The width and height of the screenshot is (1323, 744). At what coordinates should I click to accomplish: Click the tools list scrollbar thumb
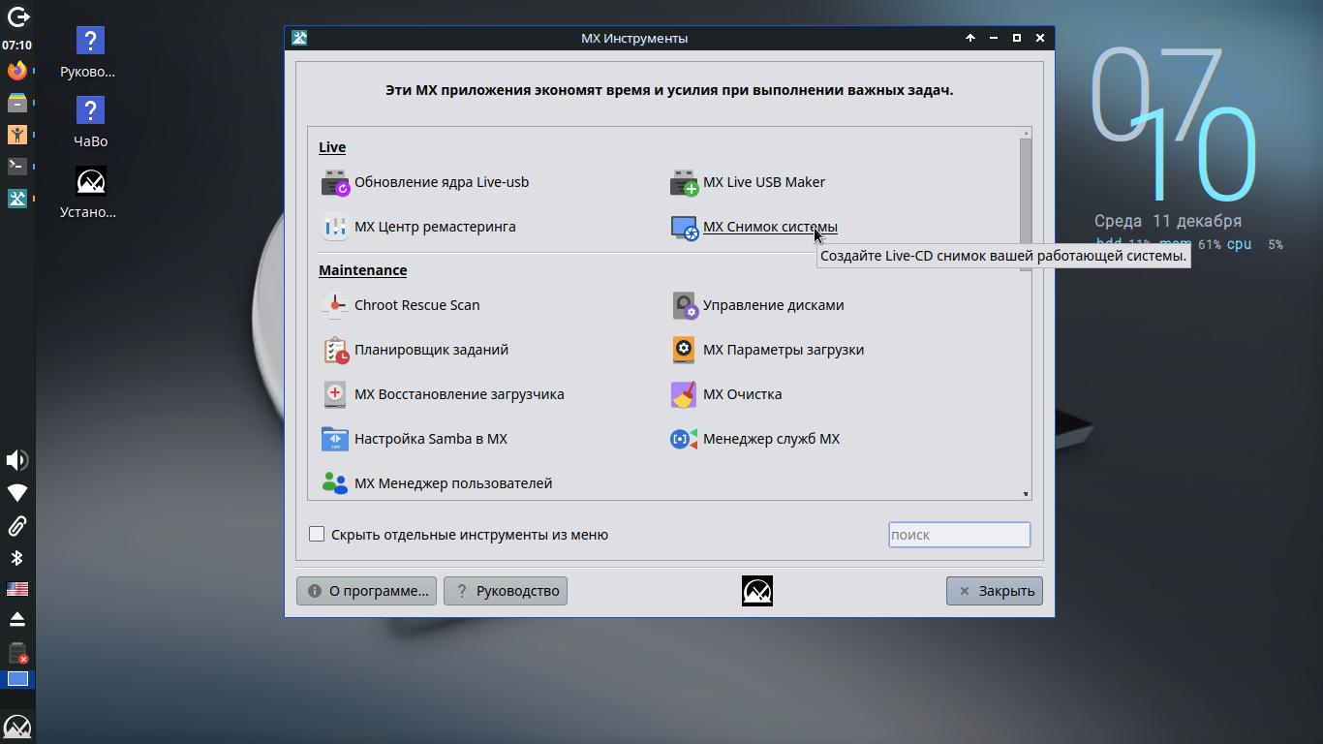click(x=1026, y=203)
